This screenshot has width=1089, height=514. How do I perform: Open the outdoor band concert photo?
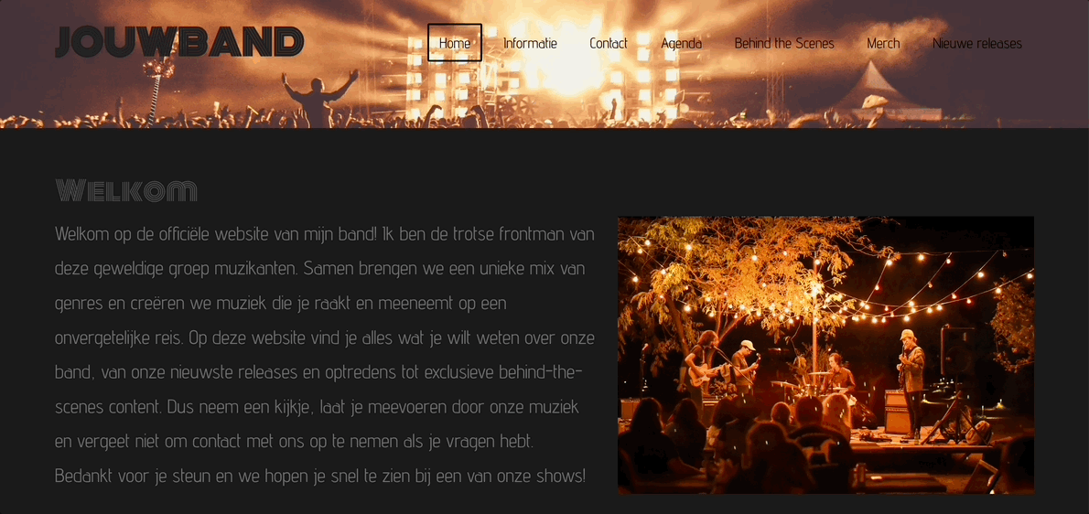[x=825, y=355]
